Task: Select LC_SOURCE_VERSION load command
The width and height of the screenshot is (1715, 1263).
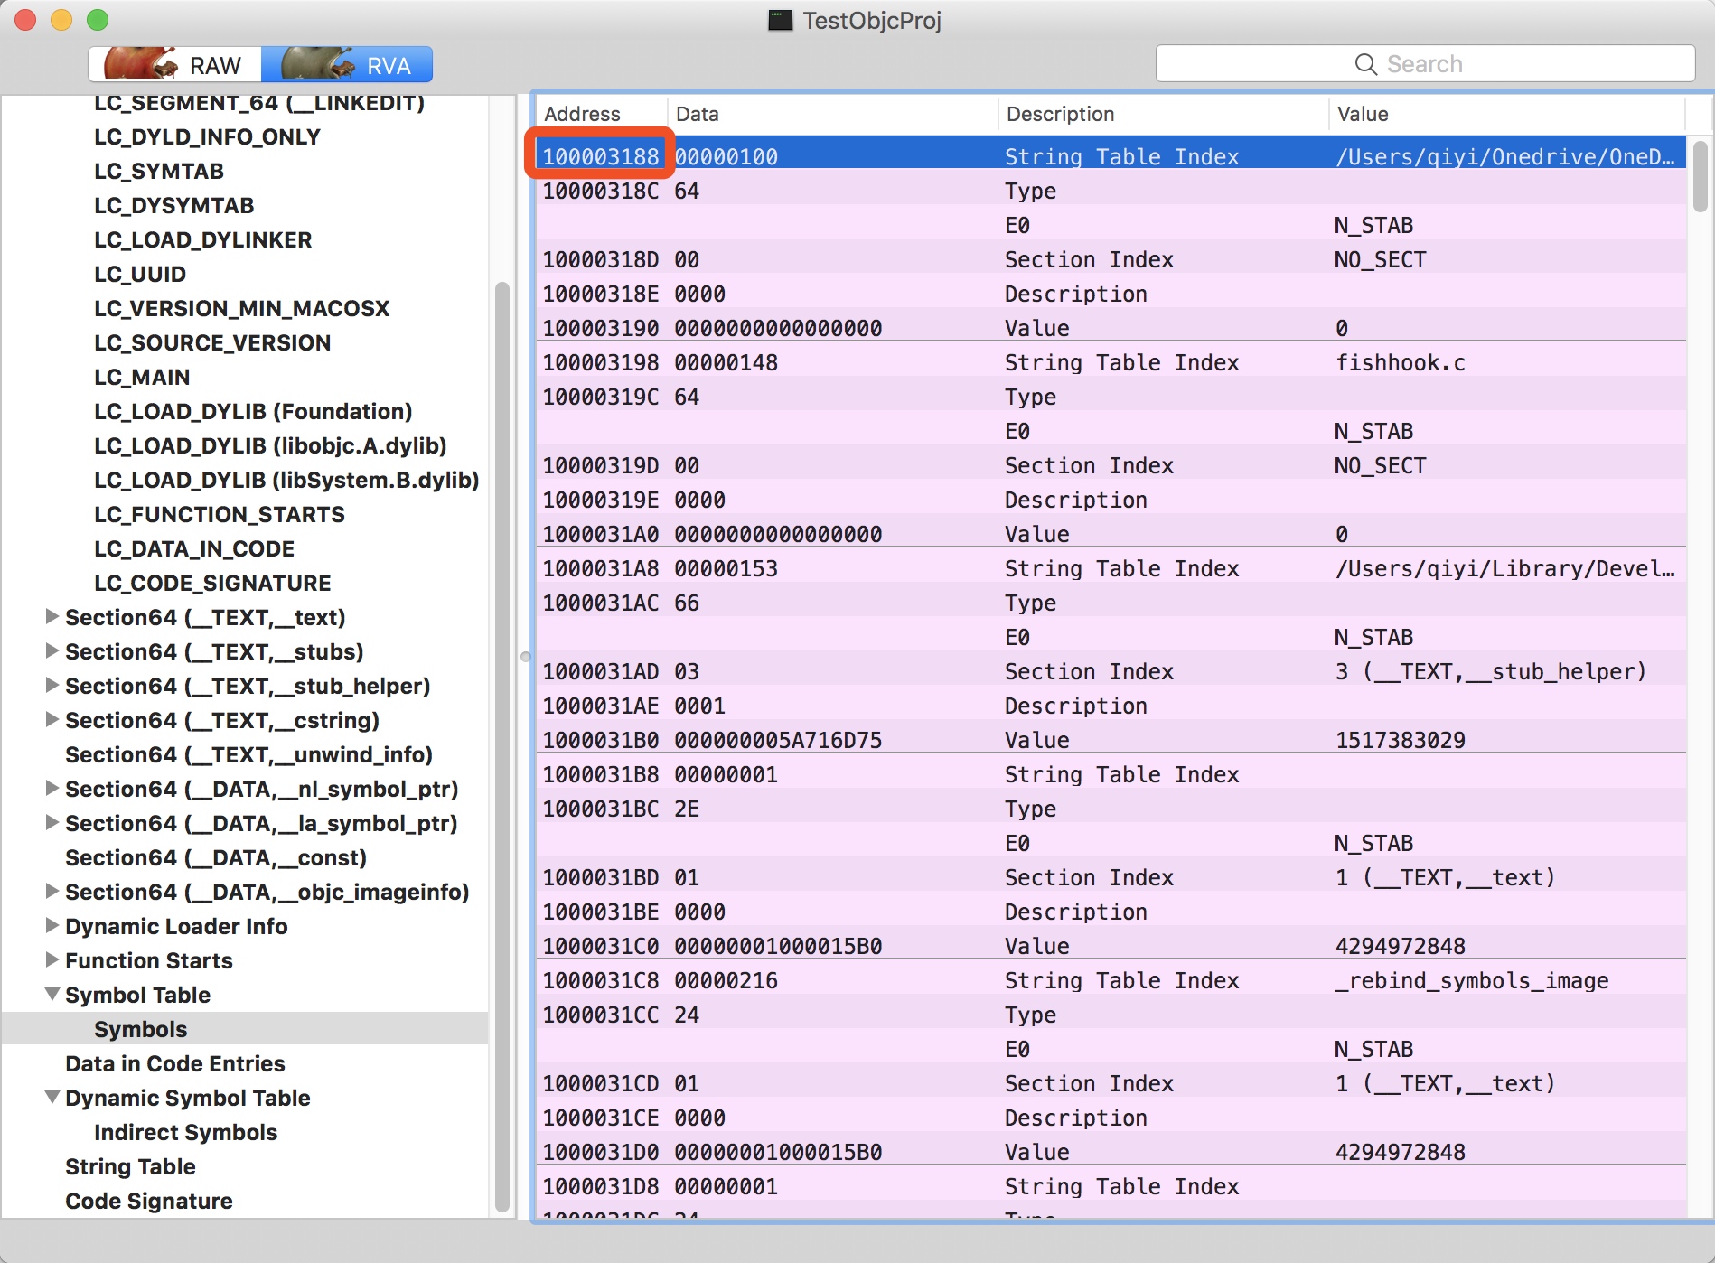Action: [212, 342]
